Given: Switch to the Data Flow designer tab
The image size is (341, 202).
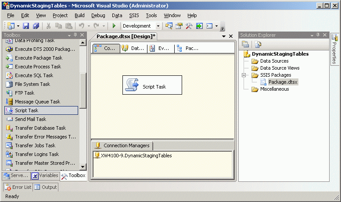Looking at the screenshot, I should tap(133, 48).
